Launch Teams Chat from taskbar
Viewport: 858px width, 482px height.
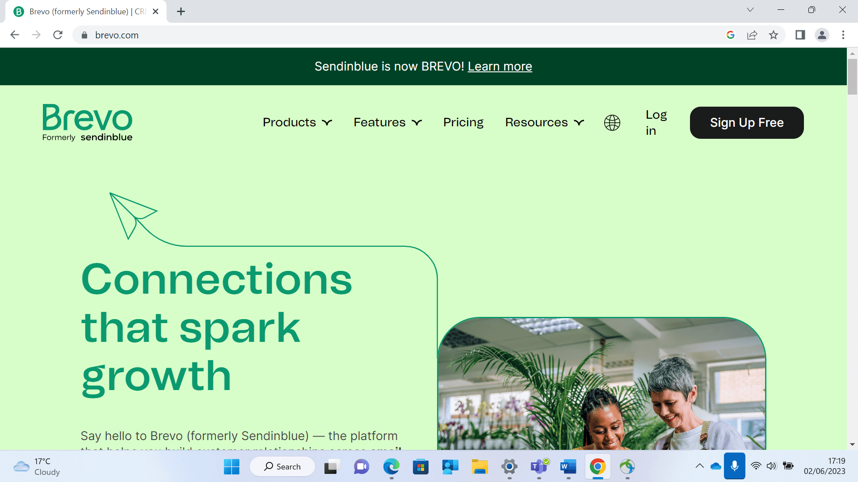pyautogui.click(x=362, y=467)
